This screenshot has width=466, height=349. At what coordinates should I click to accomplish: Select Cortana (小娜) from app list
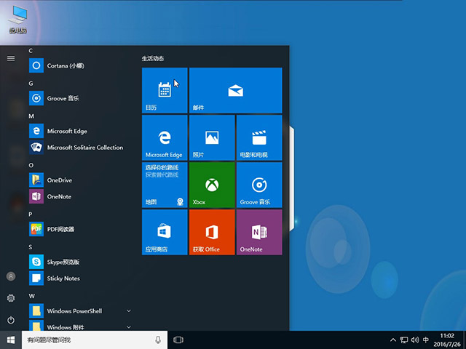(x=66, y=65)
